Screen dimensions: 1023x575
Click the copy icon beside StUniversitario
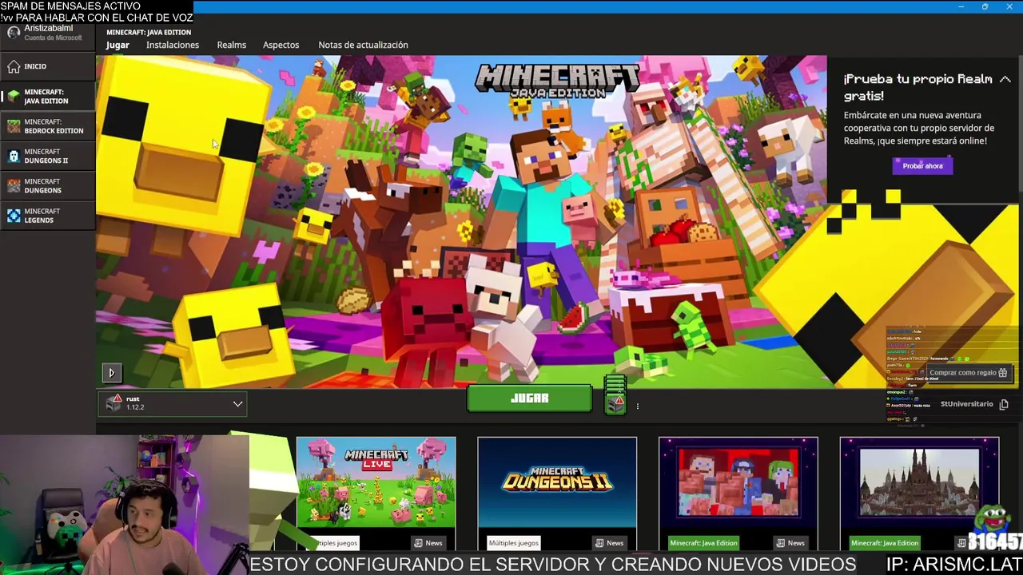[1004, 404]
